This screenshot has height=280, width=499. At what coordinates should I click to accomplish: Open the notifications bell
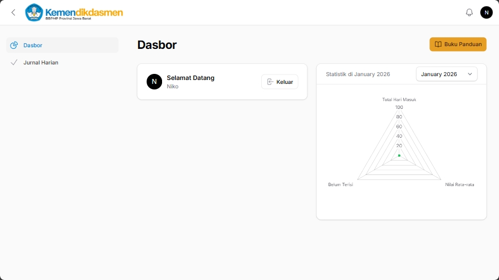tap(469, 12)
